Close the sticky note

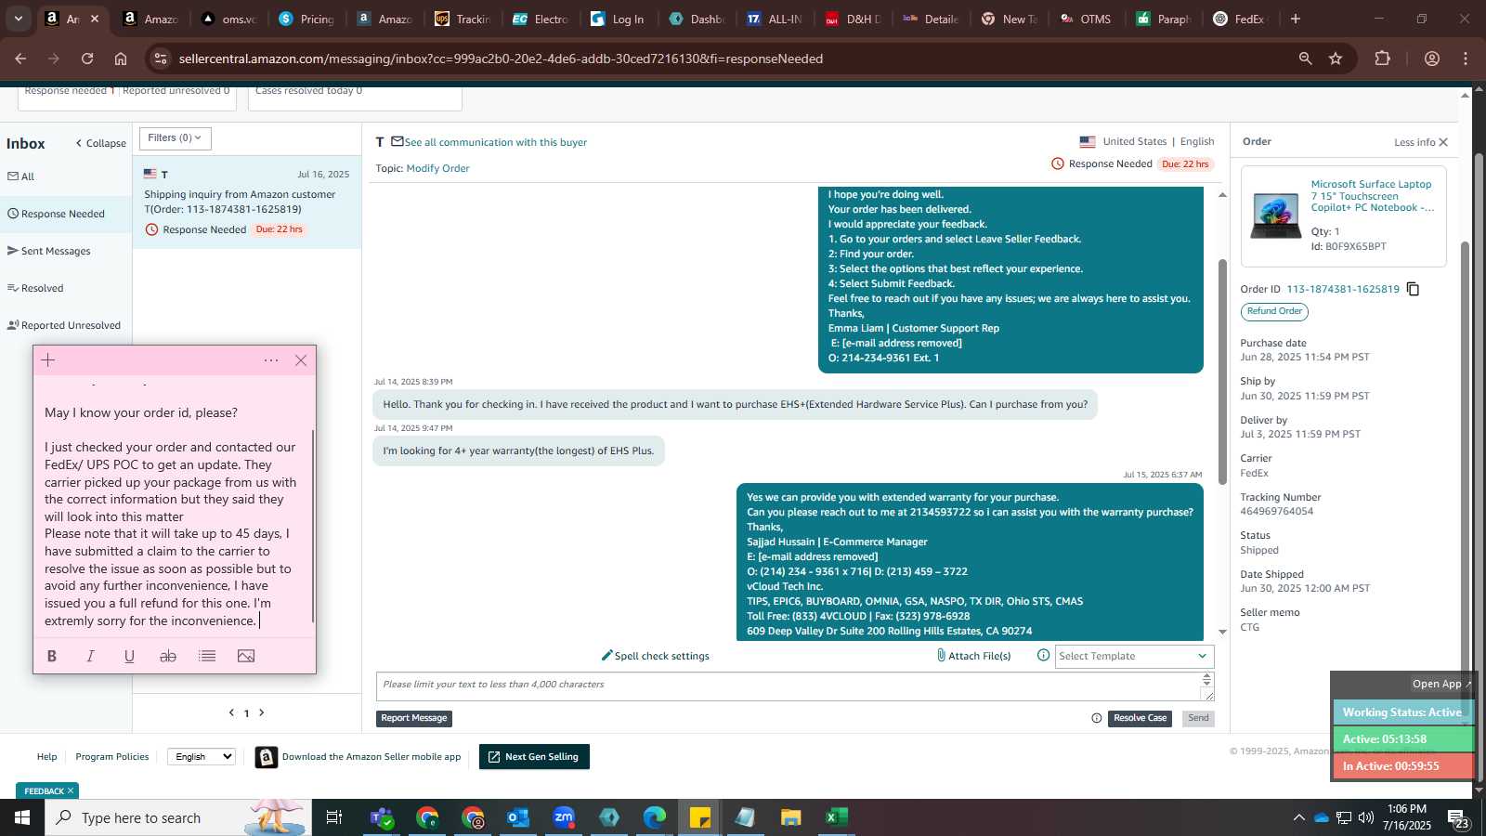tap(301, 360)
